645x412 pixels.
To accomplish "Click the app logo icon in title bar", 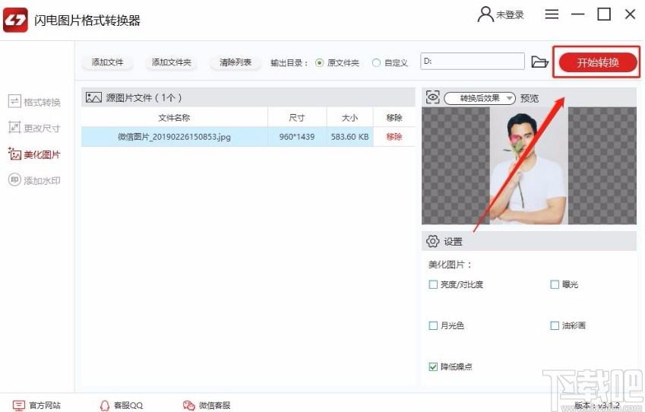I will pos(15,19).
